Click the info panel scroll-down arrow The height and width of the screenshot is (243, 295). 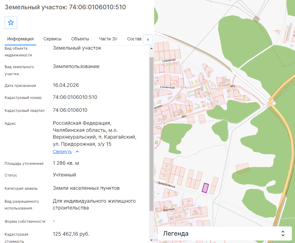151,240
